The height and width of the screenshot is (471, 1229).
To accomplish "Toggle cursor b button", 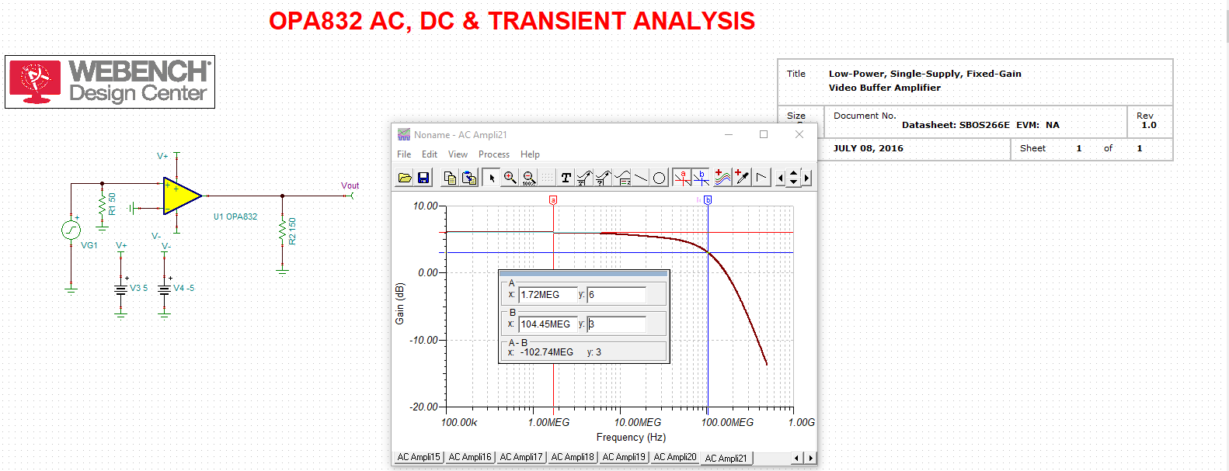I will pyautogui.click(x=702, y=178).
